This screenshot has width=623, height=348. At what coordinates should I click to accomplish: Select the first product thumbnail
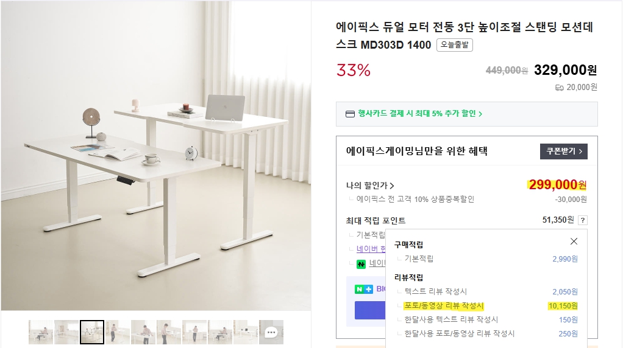pyautogui.click(x=41, y=332)
